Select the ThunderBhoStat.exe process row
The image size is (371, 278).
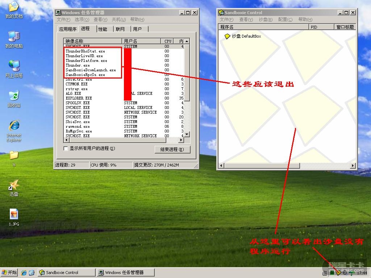124,51
